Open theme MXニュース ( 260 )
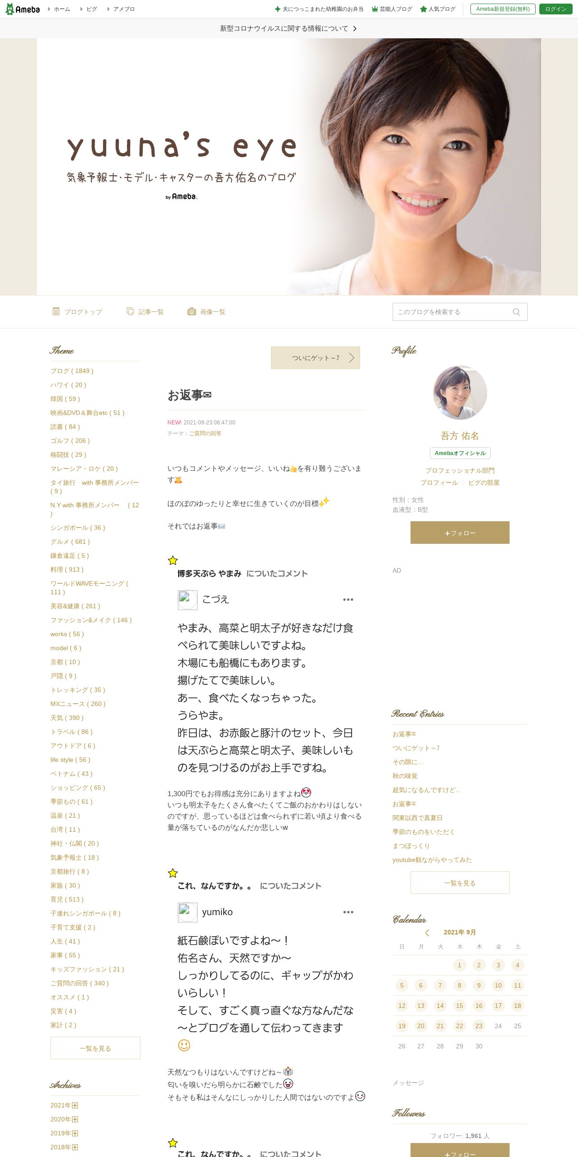 (x=78, y=704)
